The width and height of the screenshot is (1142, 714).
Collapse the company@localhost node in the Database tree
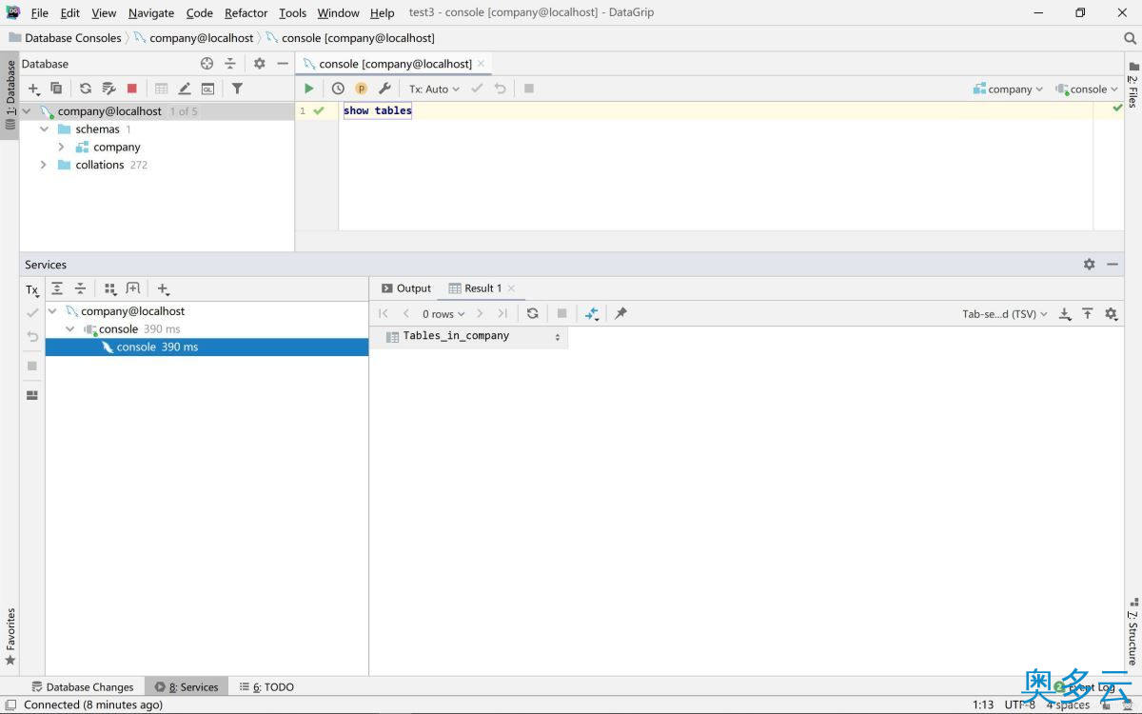(27, 111)
